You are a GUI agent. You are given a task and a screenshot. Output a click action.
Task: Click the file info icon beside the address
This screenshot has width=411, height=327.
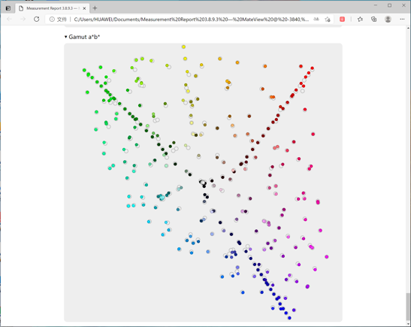click(52, 19)
